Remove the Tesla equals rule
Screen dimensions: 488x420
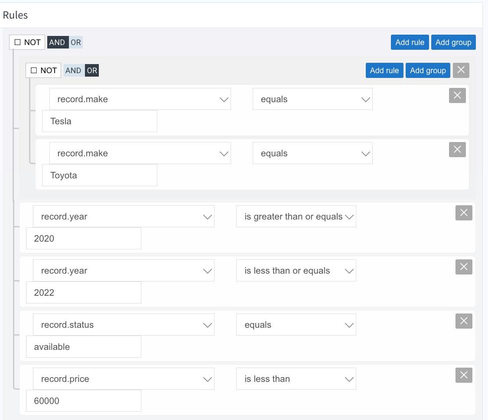coord(457,95)
